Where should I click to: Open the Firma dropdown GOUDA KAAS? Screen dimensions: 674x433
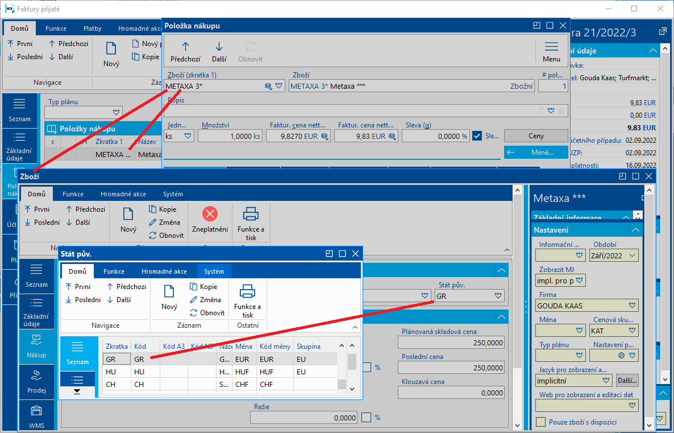pyautogui.click(x=632, y=306)
